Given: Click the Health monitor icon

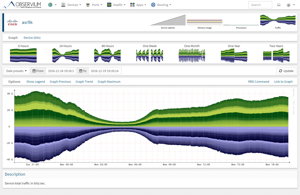Looking at the screenshot, I should pyautogui.click(x=109, y=5).
